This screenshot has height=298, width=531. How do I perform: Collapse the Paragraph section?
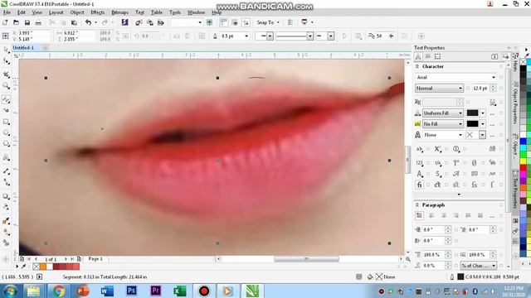[x=417, y=205]
